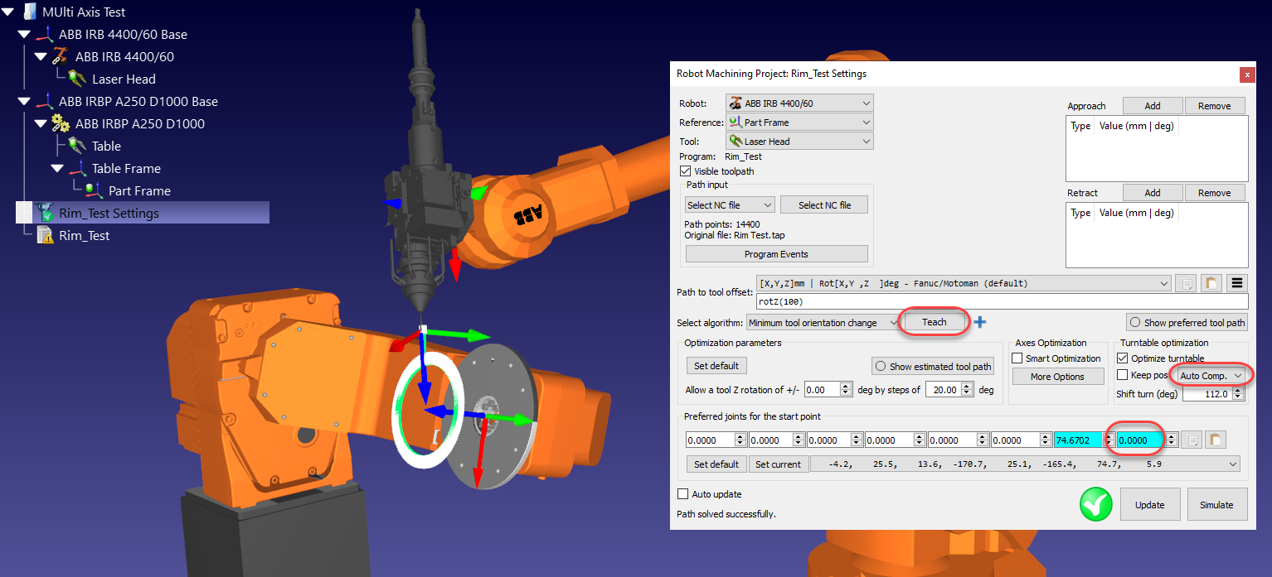Click the green checkmark status icon
This screenshot has width=1272, height=577.
[x=1095, y=504]
